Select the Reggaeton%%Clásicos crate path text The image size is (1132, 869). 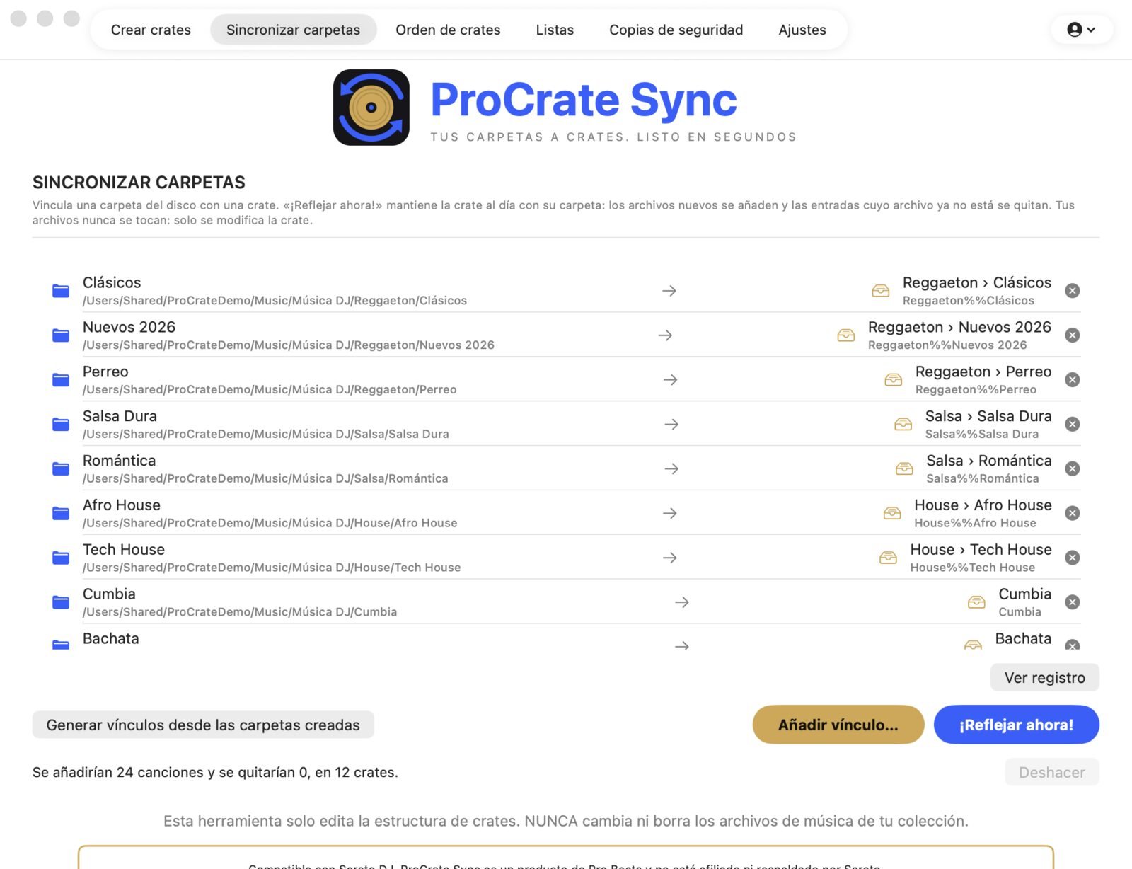click(969, 301)
